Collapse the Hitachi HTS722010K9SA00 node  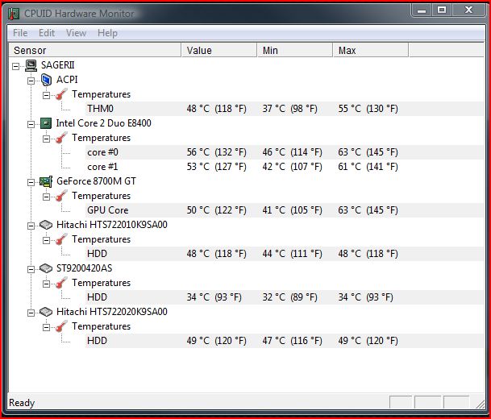pyautogui.click(x=31, y=226)
